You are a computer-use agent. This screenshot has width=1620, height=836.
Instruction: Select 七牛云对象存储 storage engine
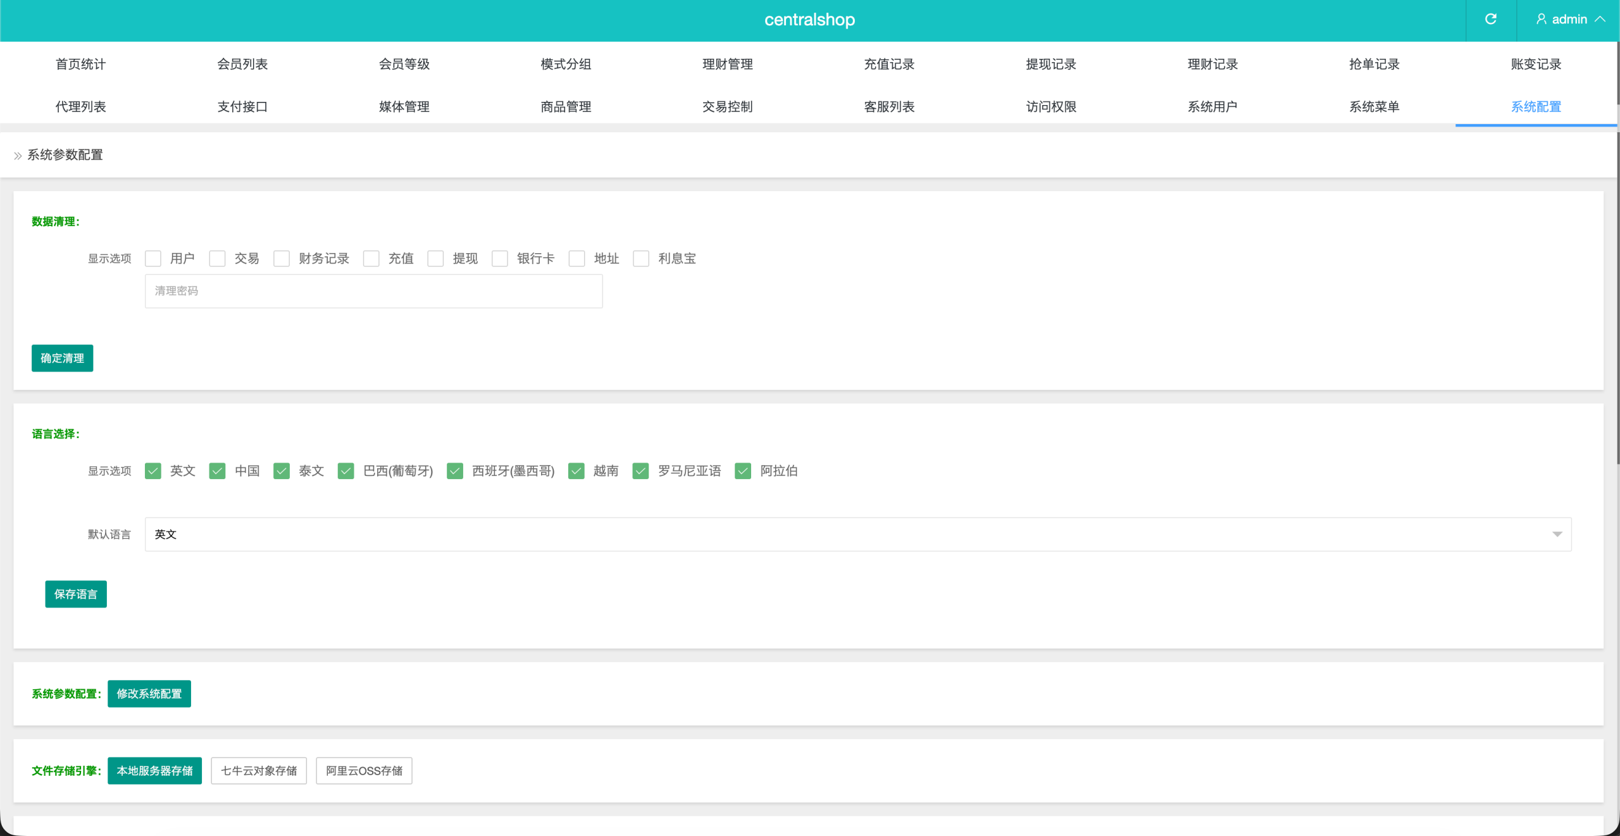tap(258, 770)
